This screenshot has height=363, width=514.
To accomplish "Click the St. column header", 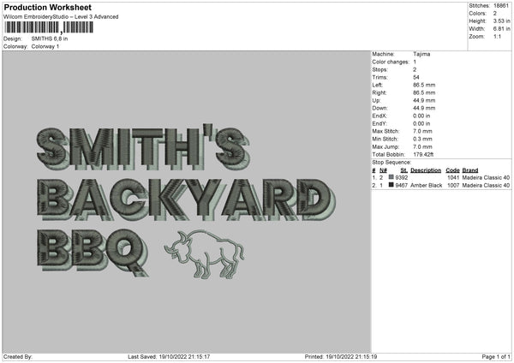I will 403,170.
